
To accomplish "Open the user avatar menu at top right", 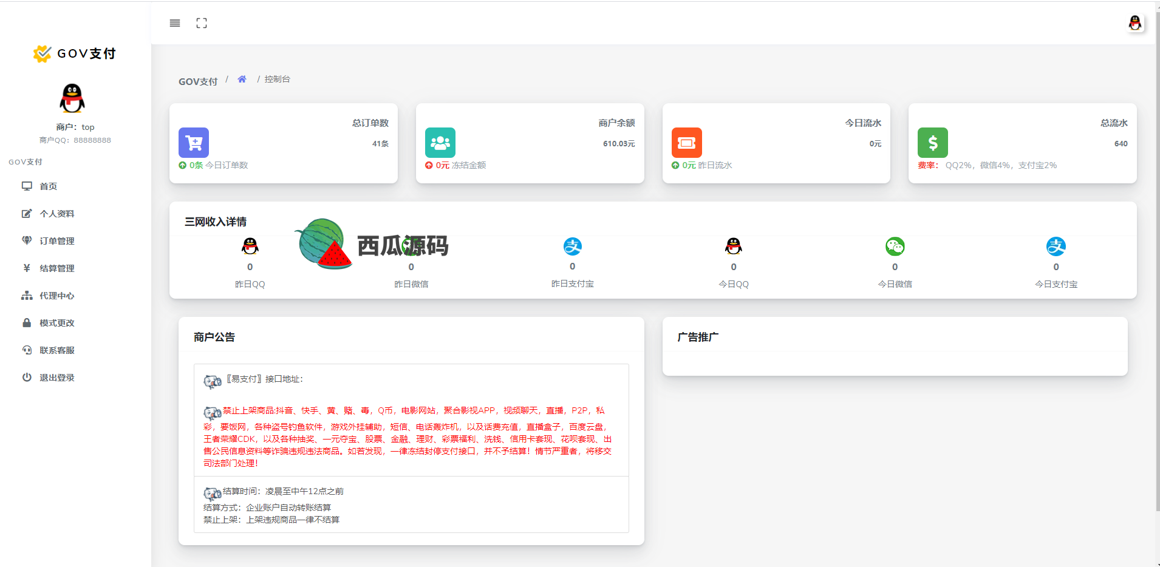I will point(1134,23).
